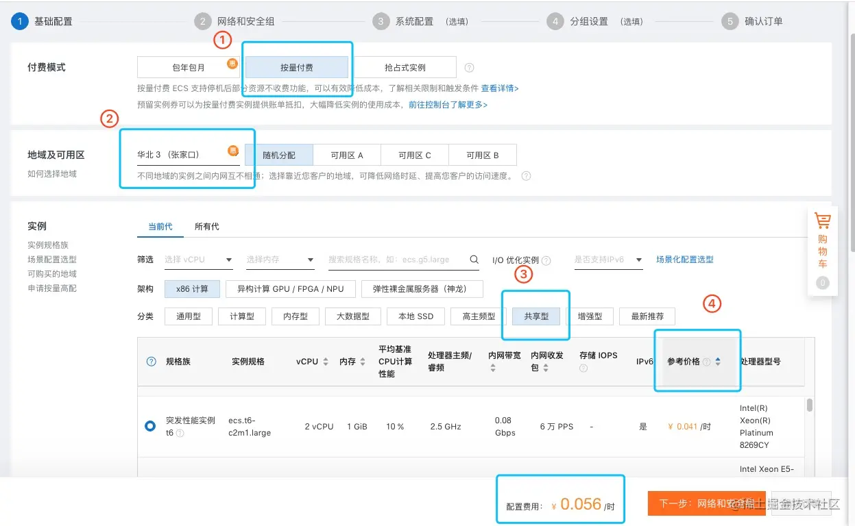Filter by 共享型 category
This screenshot has width=855, height=526.
[x=536, y=316]
